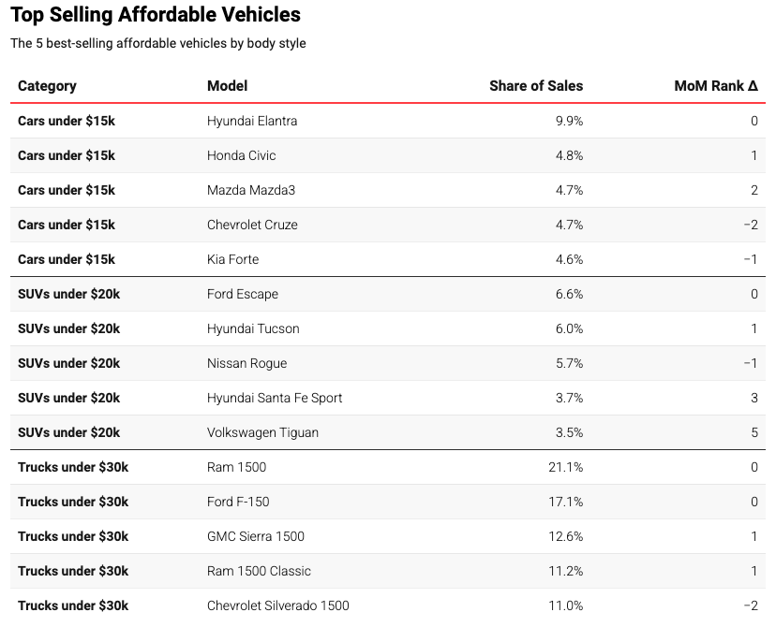Select the Honda Civic row

388,155
